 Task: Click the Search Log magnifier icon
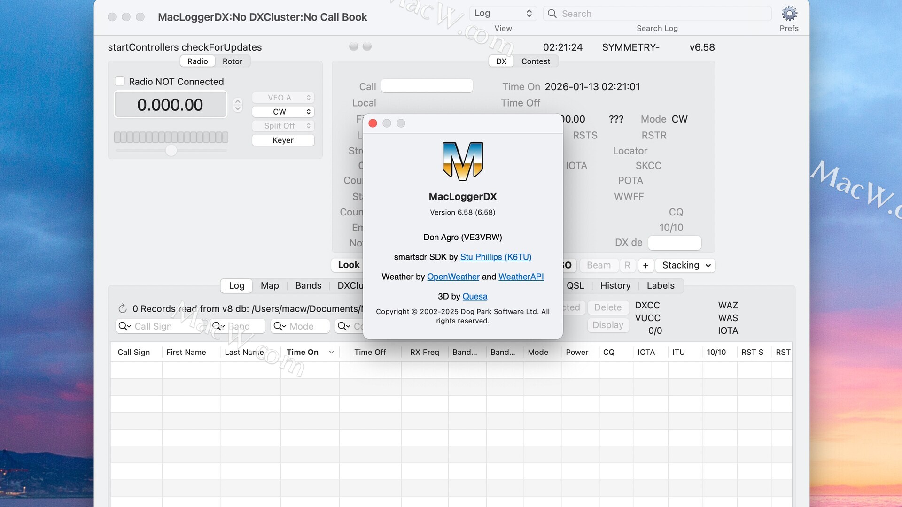pyautogui.click(x=552, y=14)
